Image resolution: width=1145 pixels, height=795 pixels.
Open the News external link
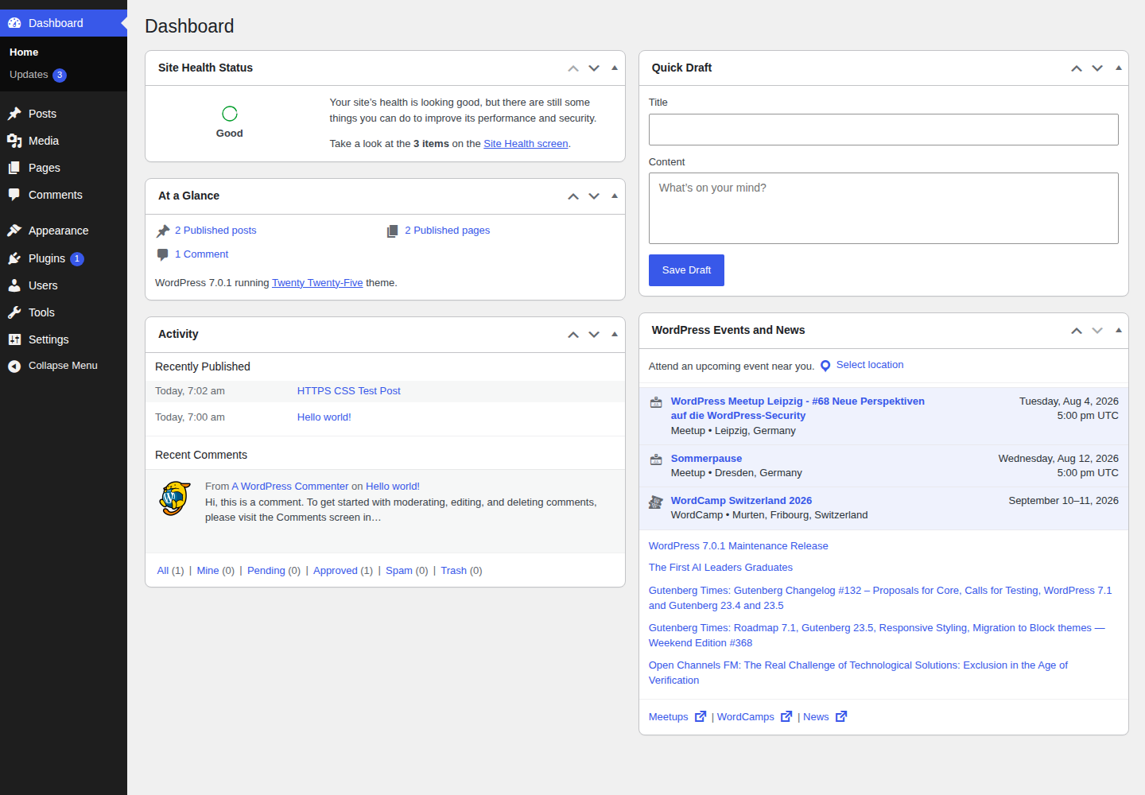[825, 717]
